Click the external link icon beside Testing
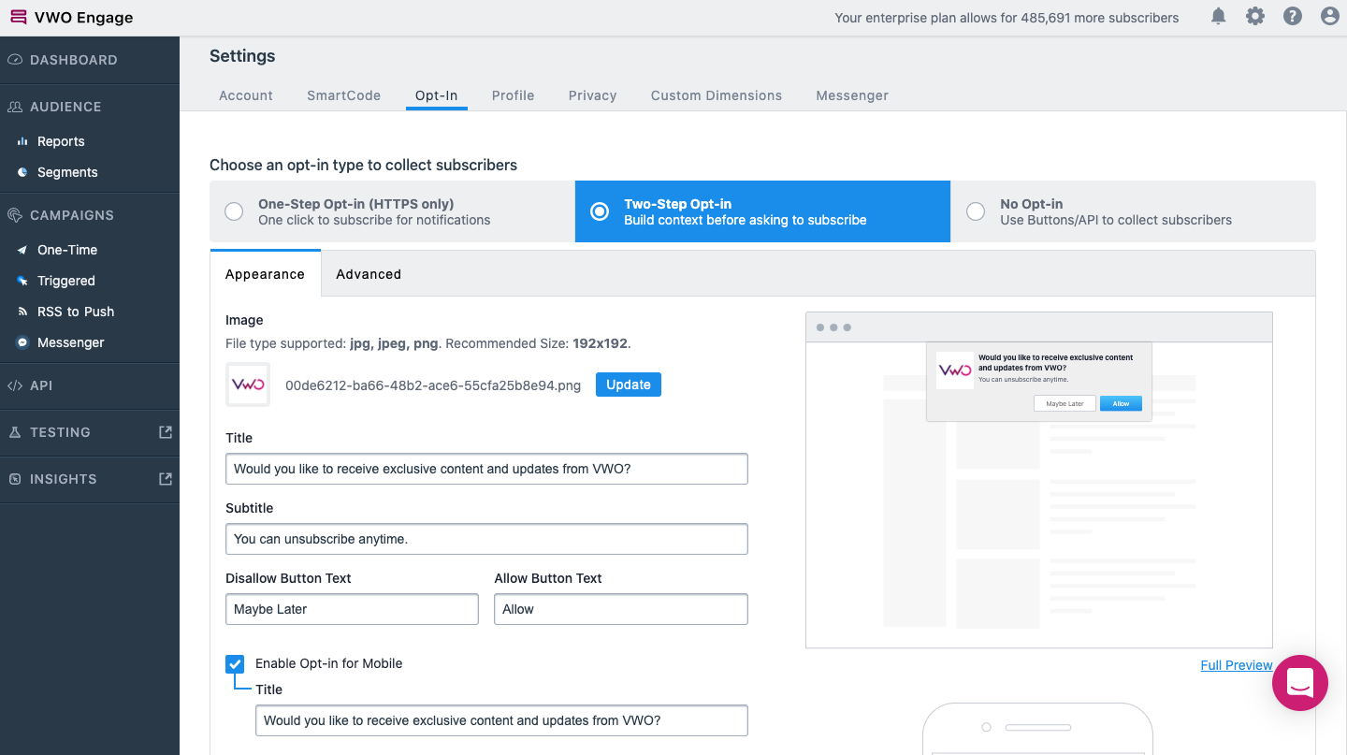Screen dimensions: 1347x755 [166, 432]
